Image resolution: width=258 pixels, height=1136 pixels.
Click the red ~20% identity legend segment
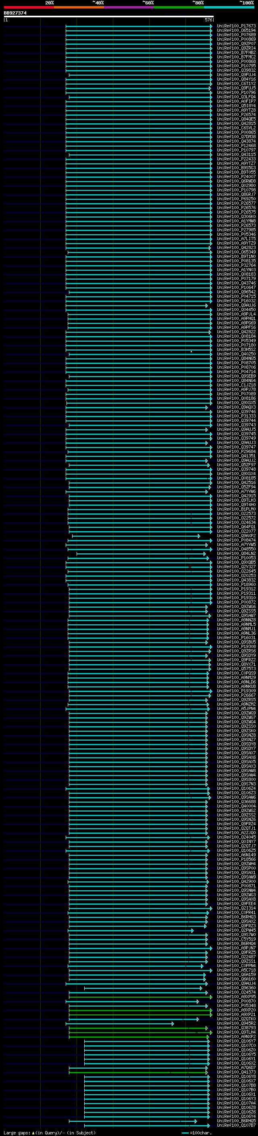tap(29, 7)
